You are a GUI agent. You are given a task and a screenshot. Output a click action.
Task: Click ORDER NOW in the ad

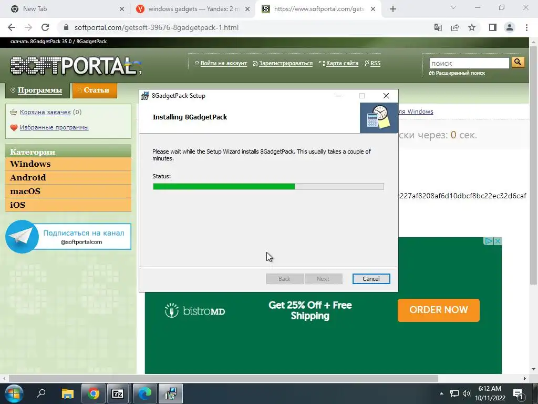(439, 310)
